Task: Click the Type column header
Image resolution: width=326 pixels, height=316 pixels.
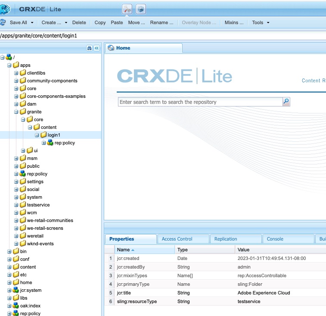Action: coord(205,250)
